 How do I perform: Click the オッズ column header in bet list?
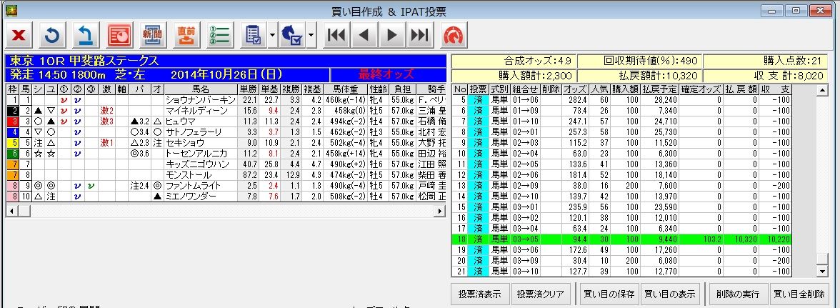pos(574,89)
